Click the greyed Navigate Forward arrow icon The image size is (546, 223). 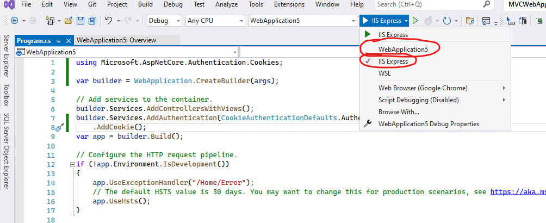(33, 21)
